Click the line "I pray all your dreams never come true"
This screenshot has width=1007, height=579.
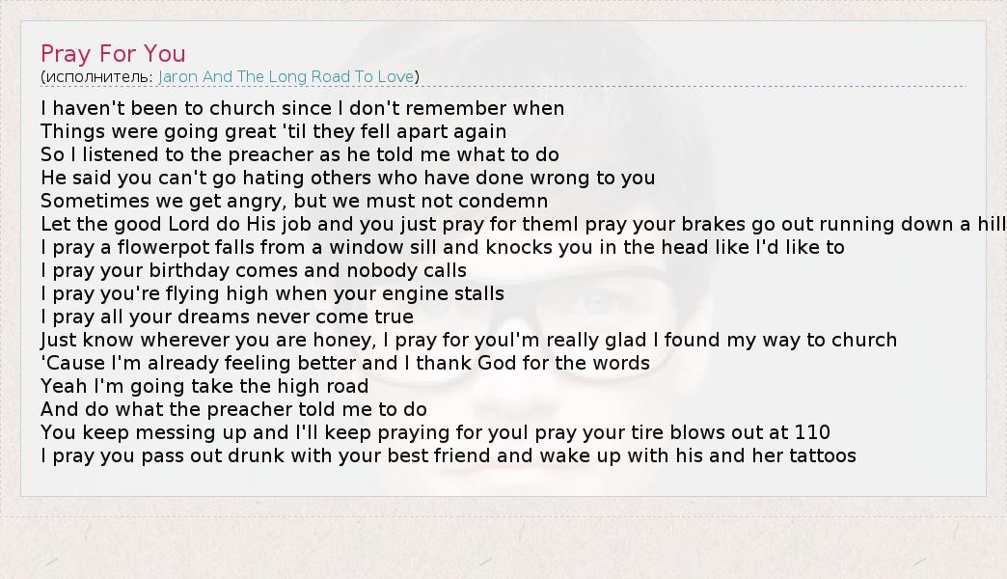[227, 317]
